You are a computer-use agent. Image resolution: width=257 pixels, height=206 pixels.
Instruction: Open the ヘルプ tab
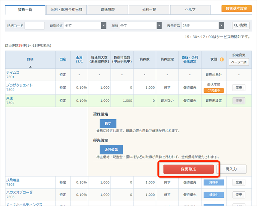click(190, 9)
